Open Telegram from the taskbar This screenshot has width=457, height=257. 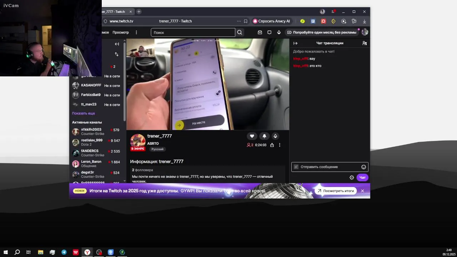click(64, 252)
